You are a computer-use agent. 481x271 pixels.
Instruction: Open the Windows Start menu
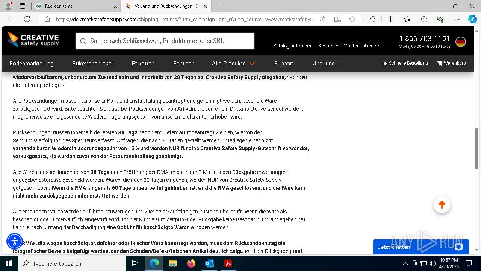[9, 263]
